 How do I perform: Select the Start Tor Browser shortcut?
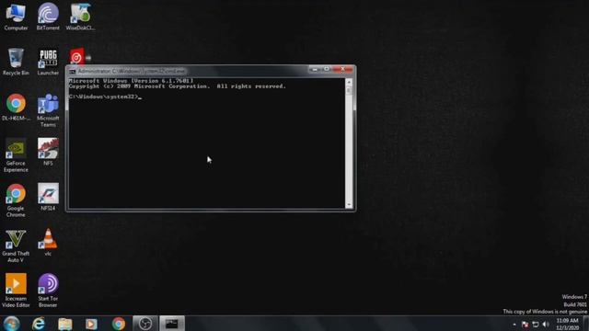pyautogui.click(x=48, y=291)
